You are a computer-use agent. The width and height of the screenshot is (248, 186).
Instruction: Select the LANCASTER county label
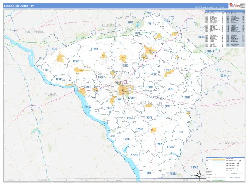pos(150,103)
